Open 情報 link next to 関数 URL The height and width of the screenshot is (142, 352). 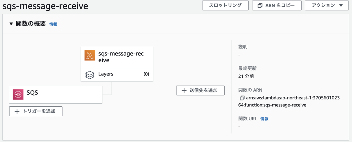[264, 119]
